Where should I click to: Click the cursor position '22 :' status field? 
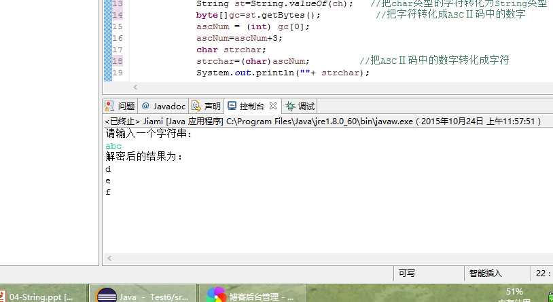pos(542,273)
